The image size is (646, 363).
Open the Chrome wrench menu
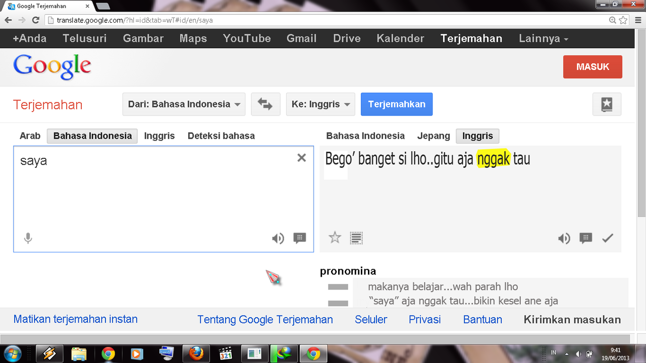pos(637,20)
